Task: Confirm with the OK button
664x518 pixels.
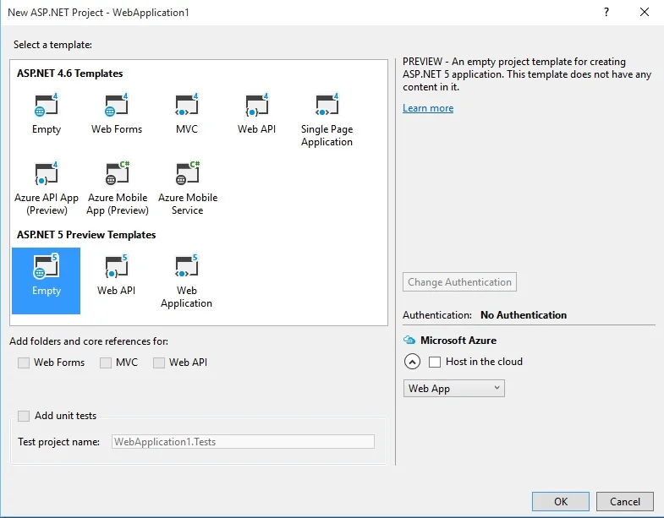Action: 561,501
